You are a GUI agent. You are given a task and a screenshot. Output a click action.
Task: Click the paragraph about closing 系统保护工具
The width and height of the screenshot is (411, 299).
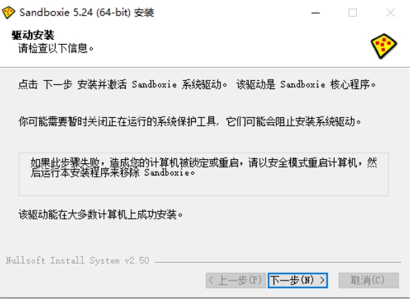click(190, 121)
